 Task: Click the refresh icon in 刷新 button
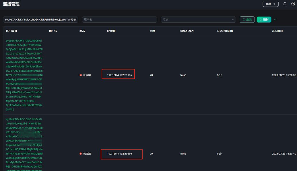pyautogui.click(x=261, y=19)
